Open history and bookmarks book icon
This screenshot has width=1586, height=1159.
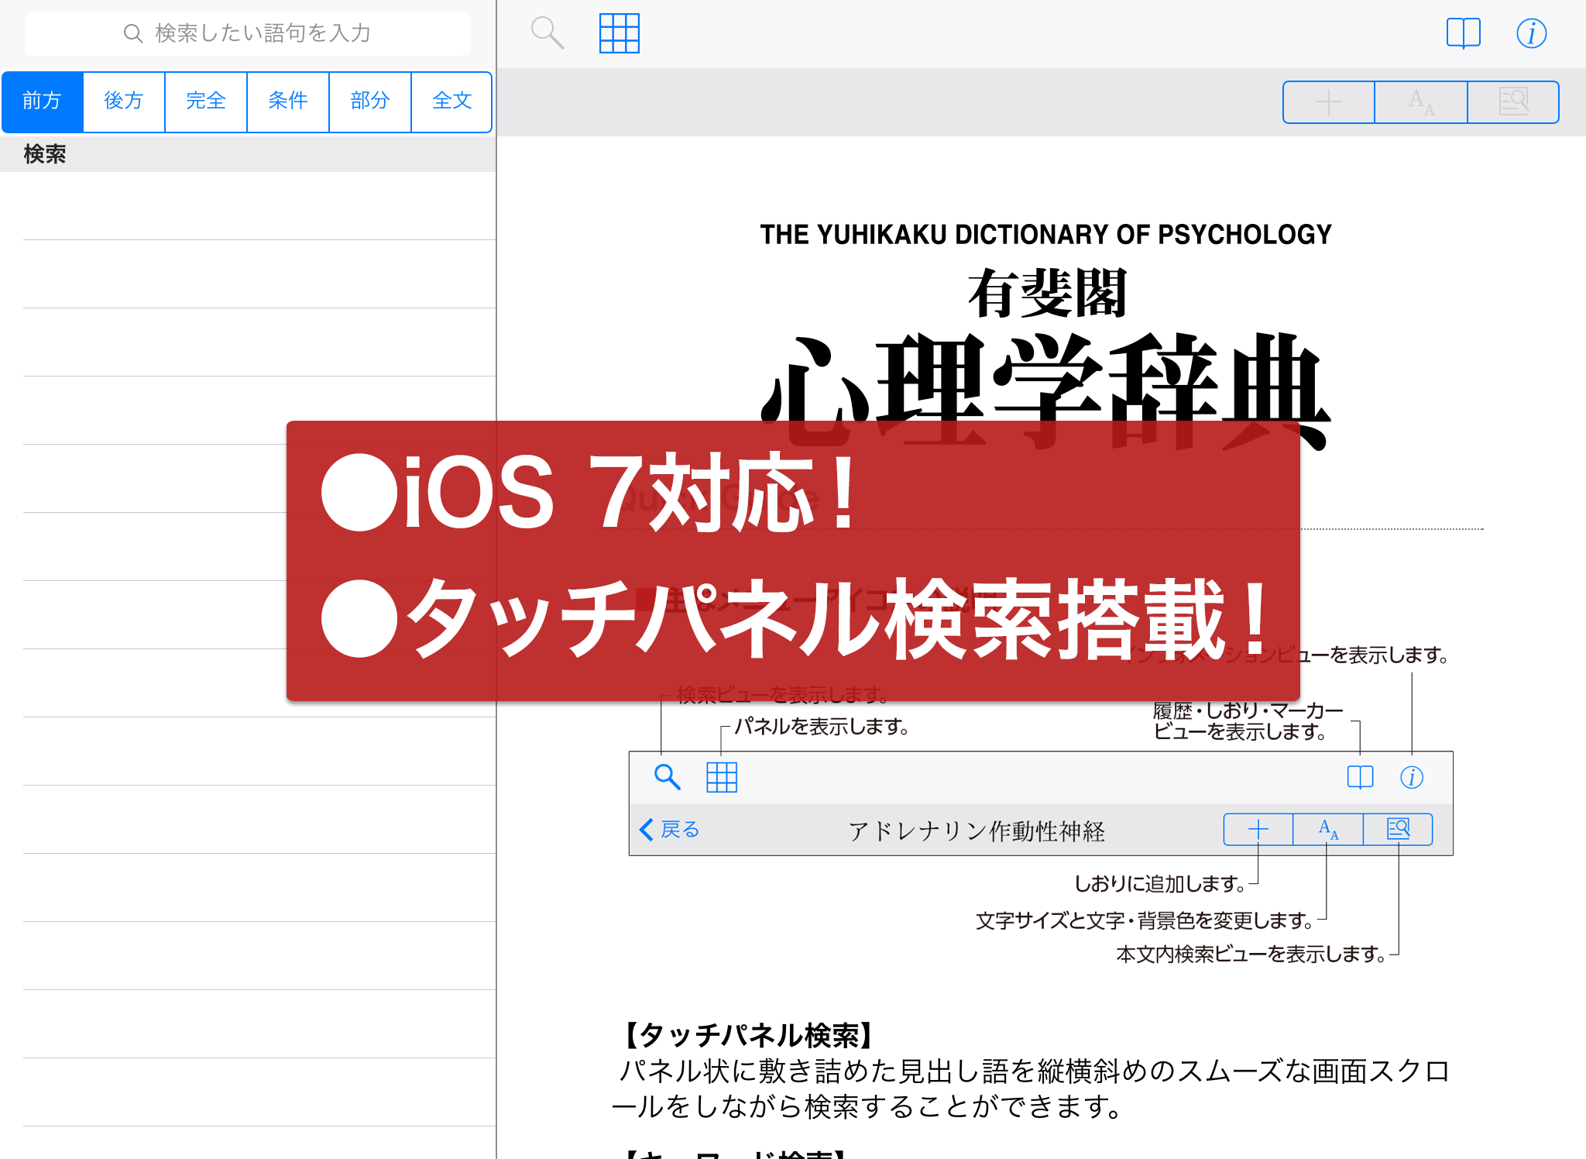coord(1463,33)
